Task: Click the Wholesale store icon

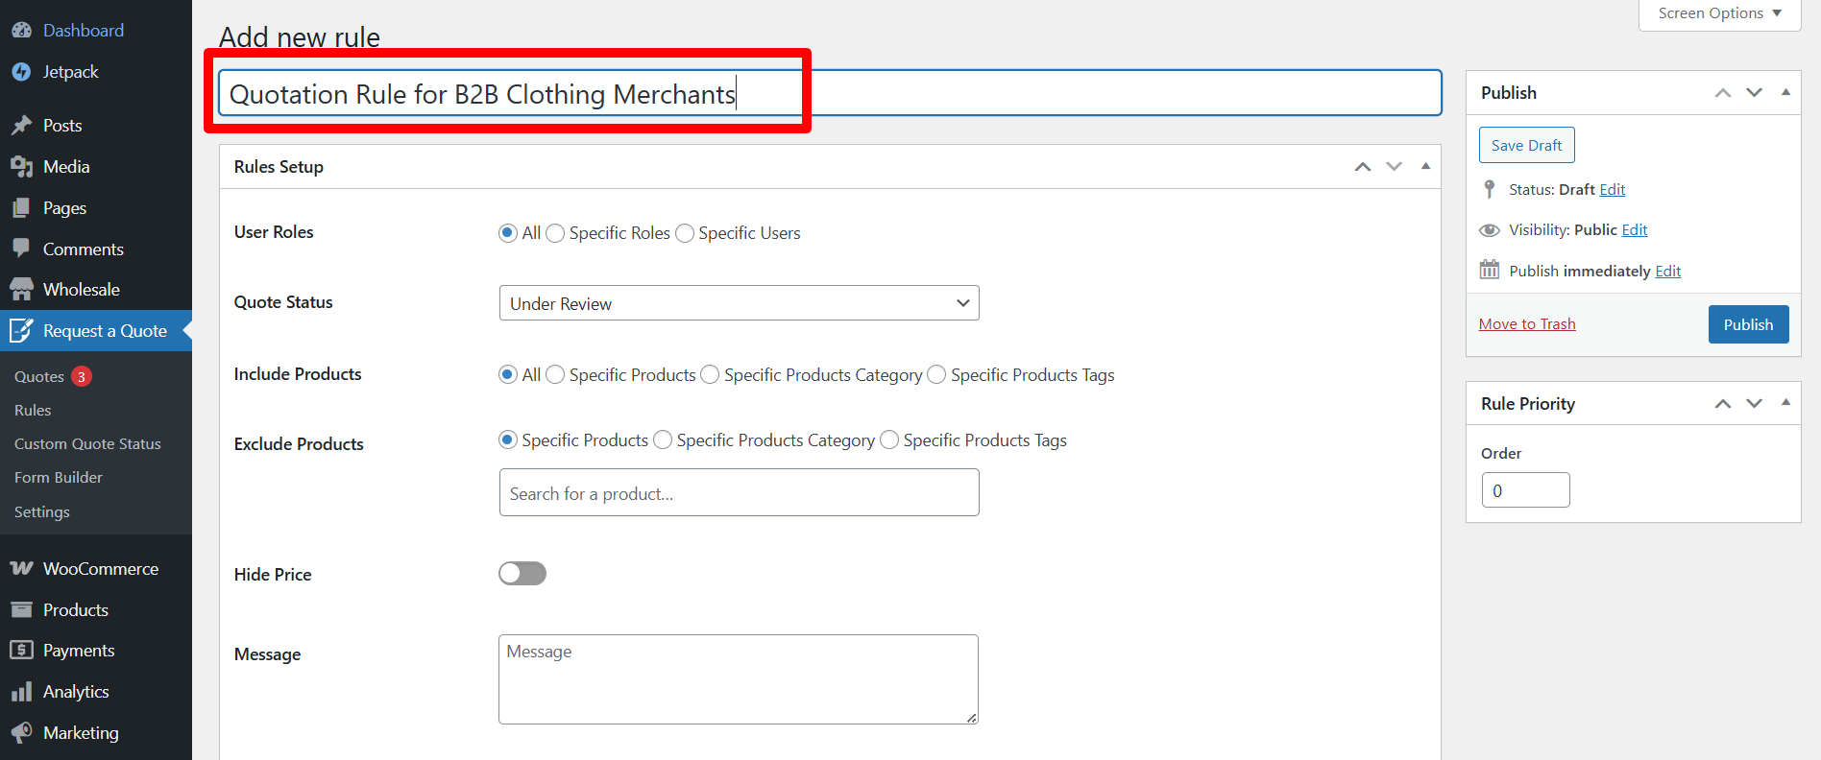Action: 21,290
